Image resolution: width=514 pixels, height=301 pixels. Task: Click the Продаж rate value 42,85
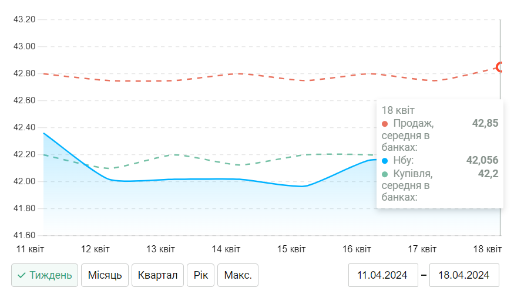pyautogui.click(x=485, y=123)
